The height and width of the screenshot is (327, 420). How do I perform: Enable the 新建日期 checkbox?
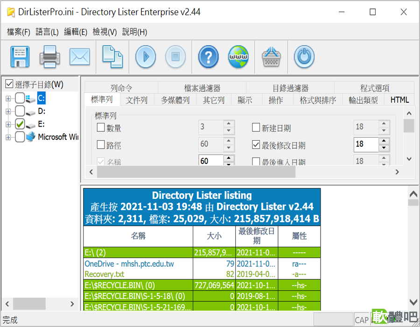click(256, 128)
